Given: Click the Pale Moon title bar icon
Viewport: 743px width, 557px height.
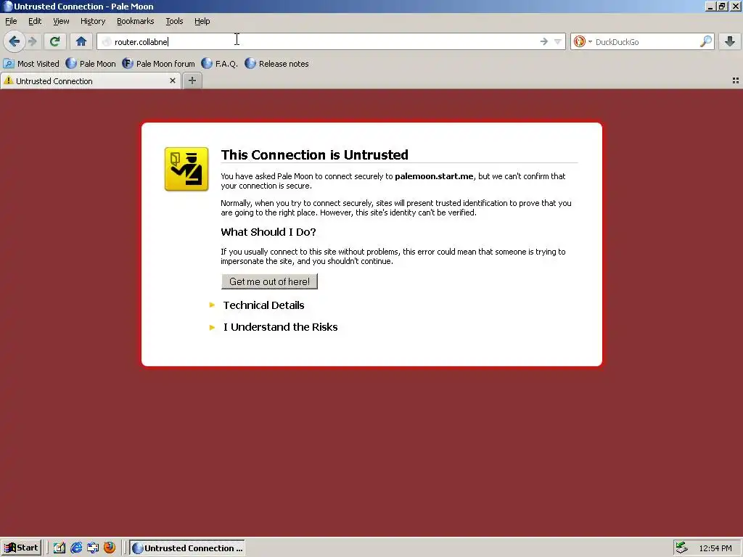Looking at the screenshot, I should click(x=7, y=6).
